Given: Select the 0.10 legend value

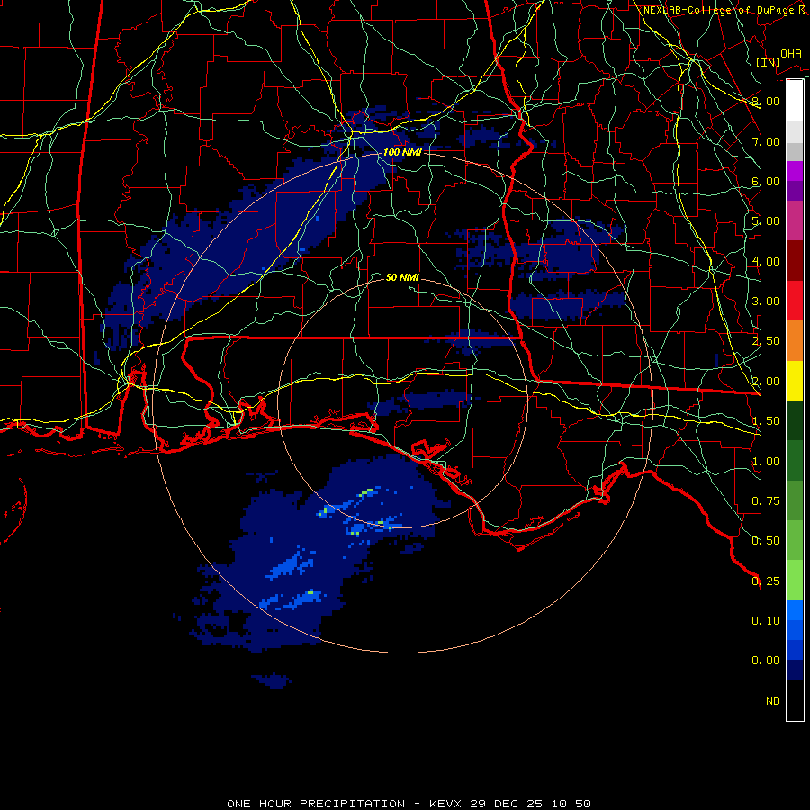Looking at the screenshot, I should pos(766,621).
